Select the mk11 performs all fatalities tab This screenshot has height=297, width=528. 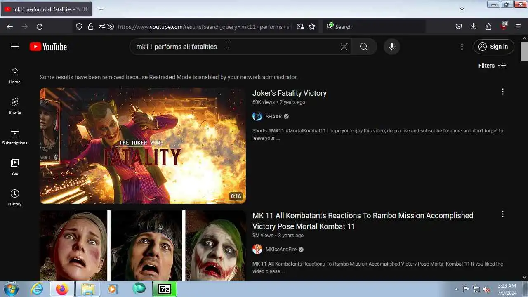point(46,9)
